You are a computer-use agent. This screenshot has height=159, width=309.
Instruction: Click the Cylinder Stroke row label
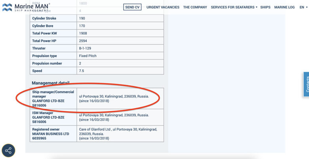coord(53,18)
